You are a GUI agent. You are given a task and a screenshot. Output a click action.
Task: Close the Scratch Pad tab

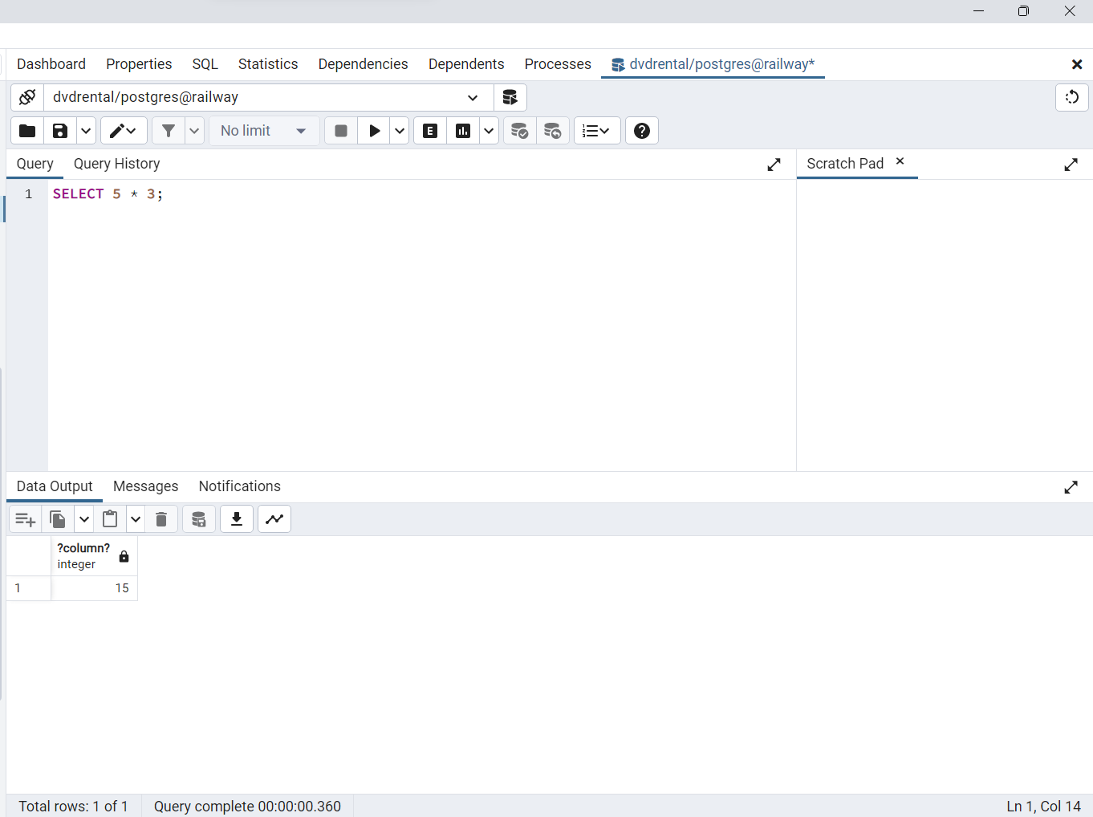point(900,161)
